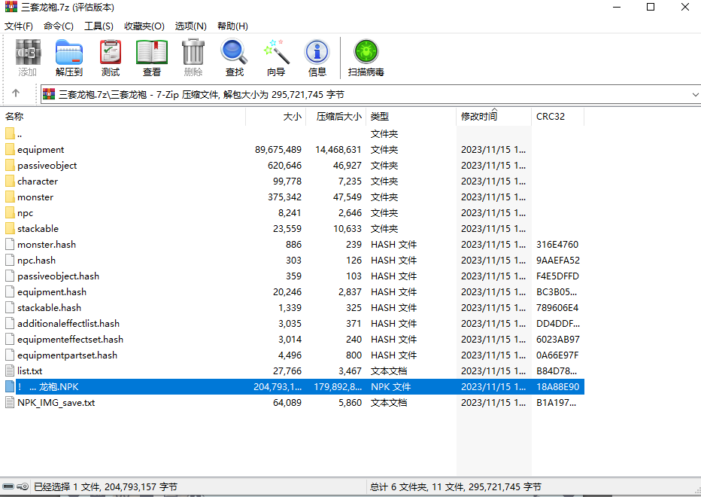The image size is (701, 497).
Task: Click the NPK 文件 type cell
Action: [390, 387]
